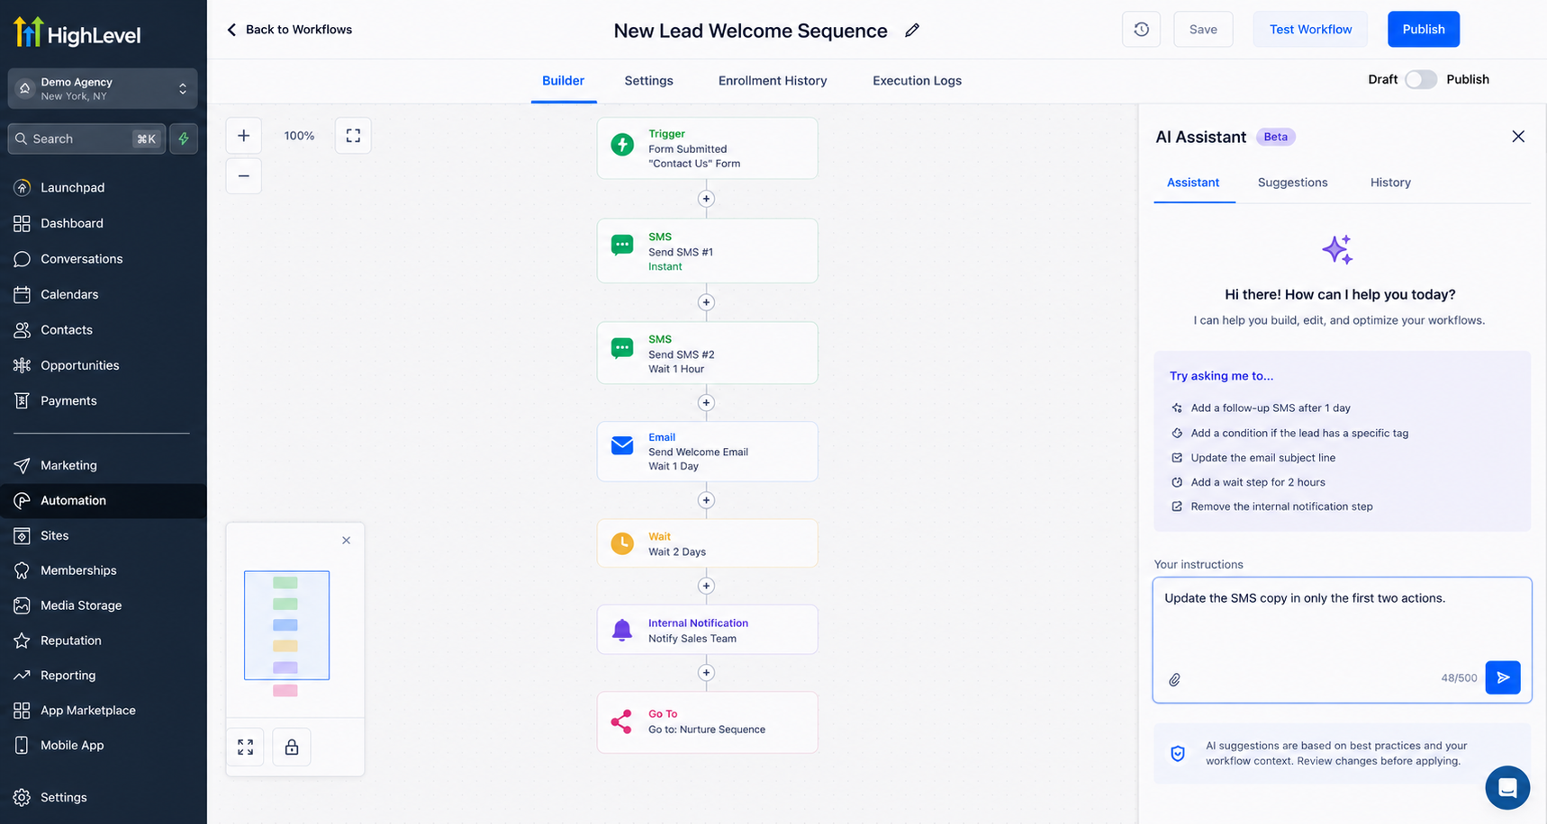Click the Publish button
The height and width of the screenshot is (824, 1547).
pyautogui.click(x=1423, y=30)
